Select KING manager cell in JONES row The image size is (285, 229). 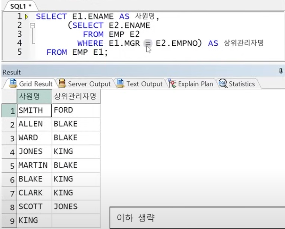click(x=76, y=152)
